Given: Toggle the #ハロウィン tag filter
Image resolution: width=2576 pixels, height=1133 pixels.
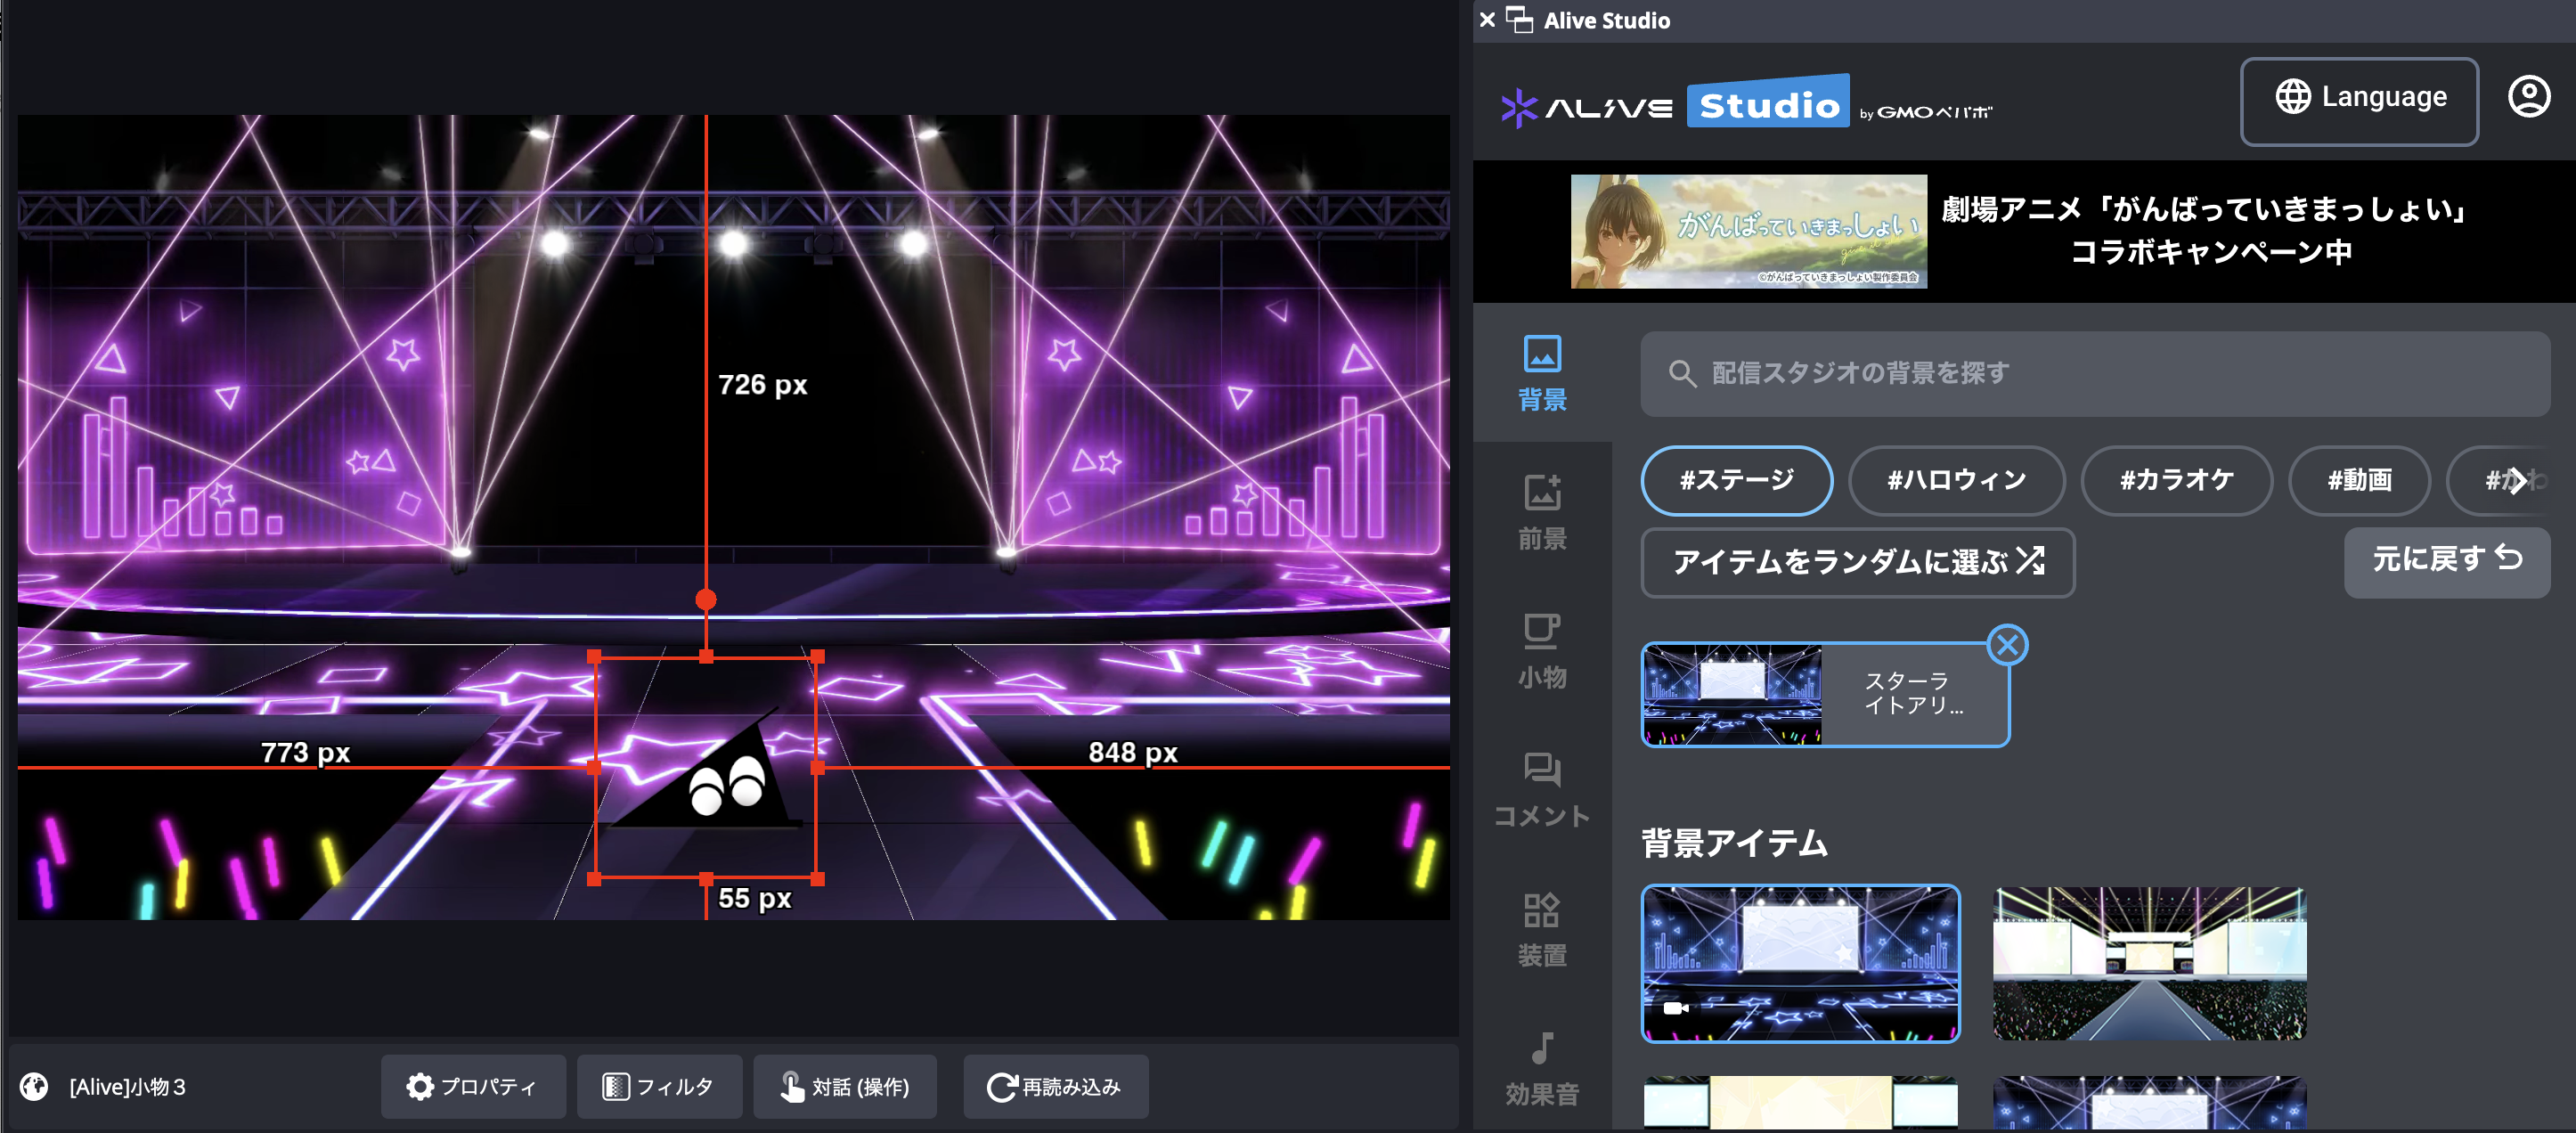Looking at the screenshot, I should point(1955,480).
